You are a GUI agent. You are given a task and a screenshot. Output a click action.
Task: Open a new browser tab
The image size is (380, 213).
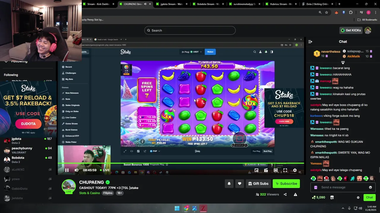pyautogui.click(x=339, y=4)
